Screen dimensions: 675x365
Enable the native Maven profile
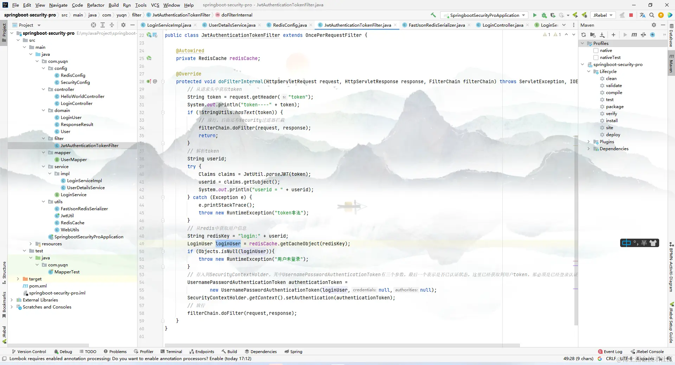[596, 51]
